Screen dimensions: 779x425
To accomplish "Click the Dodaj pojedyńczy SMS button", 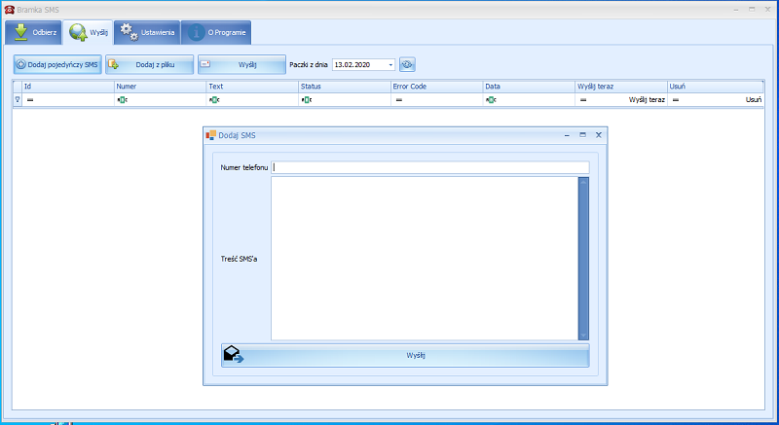I will (x=57, y=64).
